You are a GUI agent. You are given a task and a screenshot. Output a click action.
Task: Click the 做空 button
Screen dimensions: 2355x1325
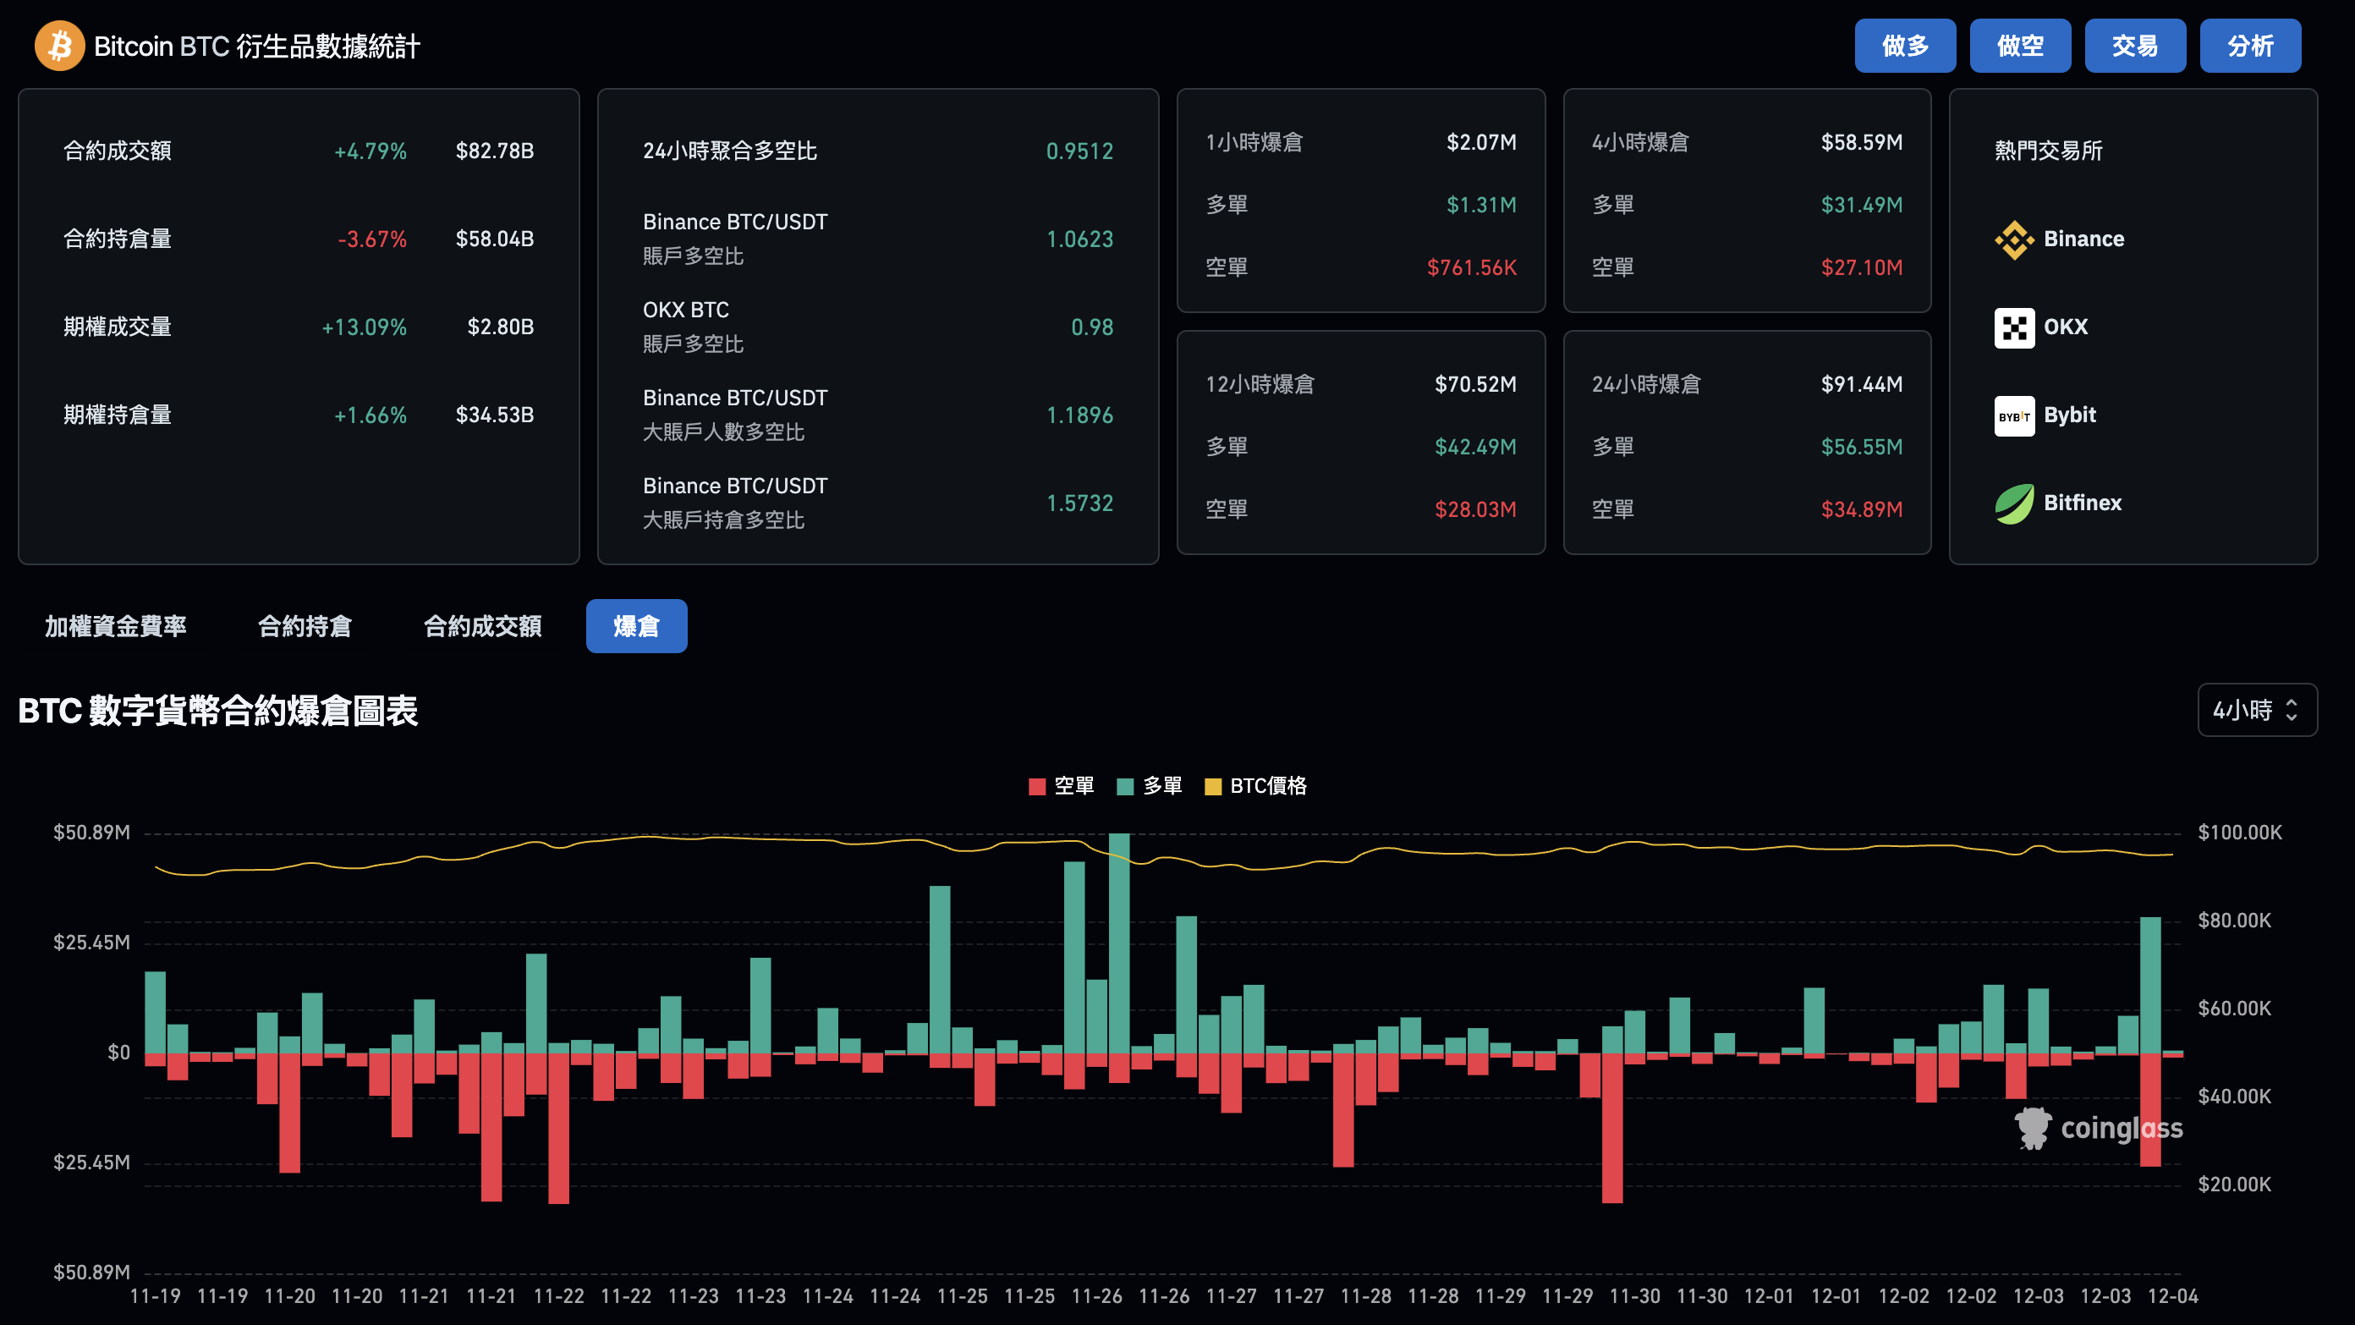pos(2020,45)
